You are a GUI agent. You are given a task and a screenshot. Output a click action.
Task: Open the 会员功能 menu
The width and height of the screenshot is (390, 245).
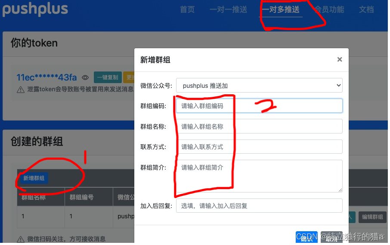pyautogui.click(x=329, y=9)
